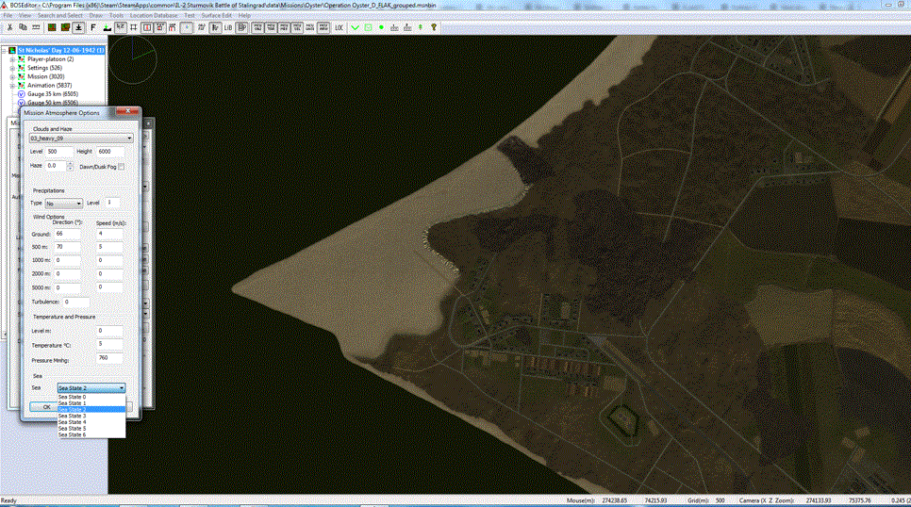The height and width of the screenshot is (507, 911).
Task: Click the first red bracket toolbar icon
Action: click(x=147, y=27)
